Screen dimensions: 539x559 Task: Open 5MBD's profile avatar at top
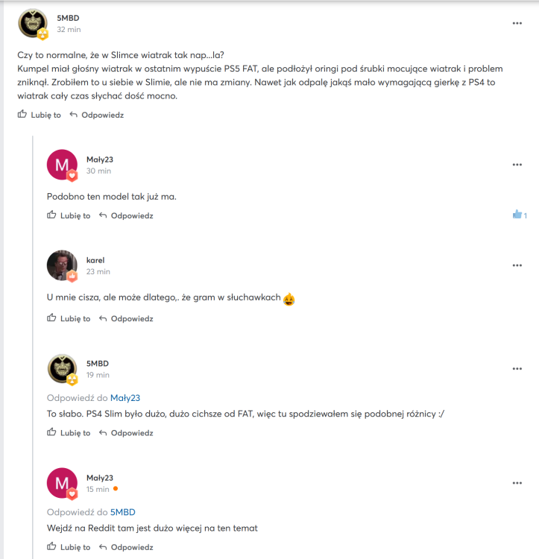33,24
